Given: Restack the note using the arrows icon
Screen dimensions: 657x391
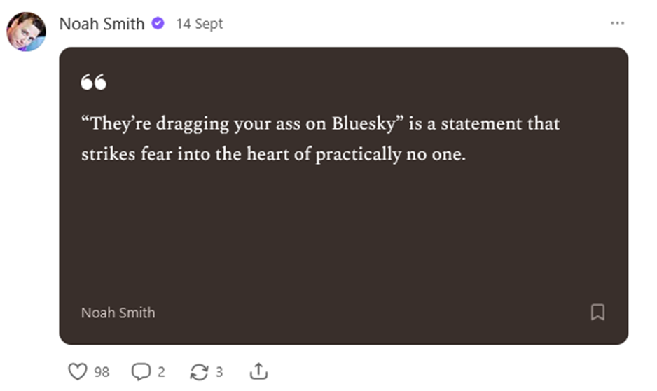Looking at the screenshot, I should click(x=199, y=371).
